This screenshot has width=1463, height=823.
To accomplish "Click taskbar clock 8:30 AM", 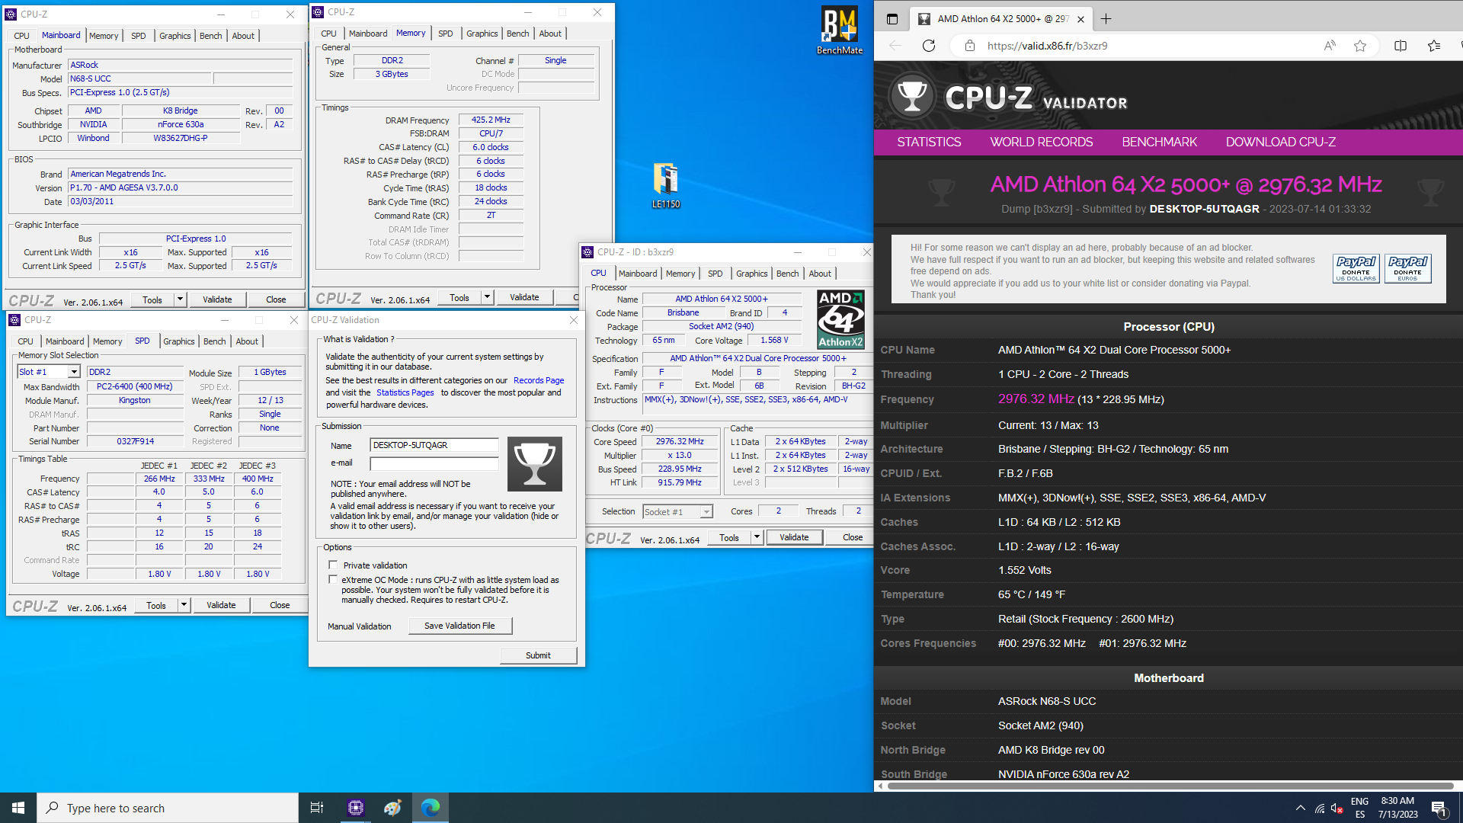I will [1397, 808].
